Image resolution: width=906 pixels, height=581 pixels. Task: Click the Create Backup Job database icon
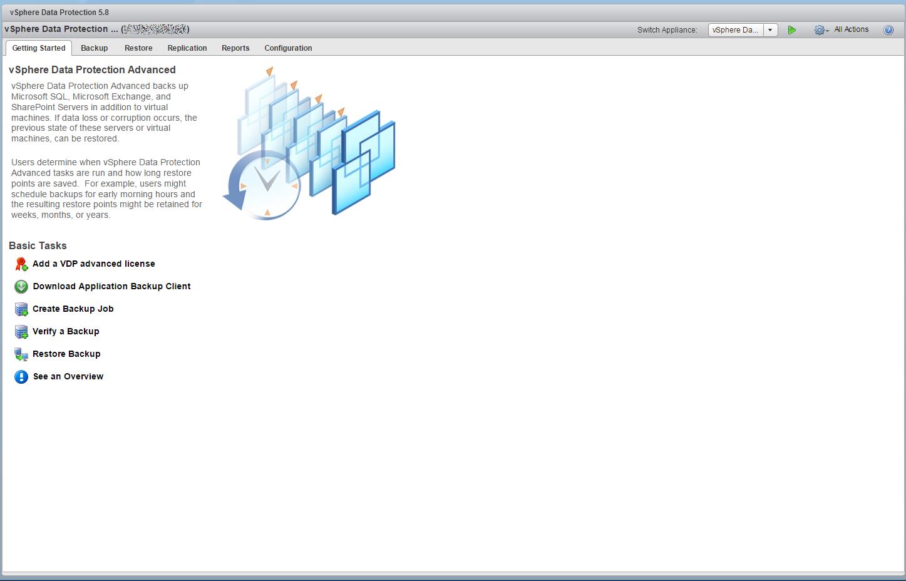point(21,309)
